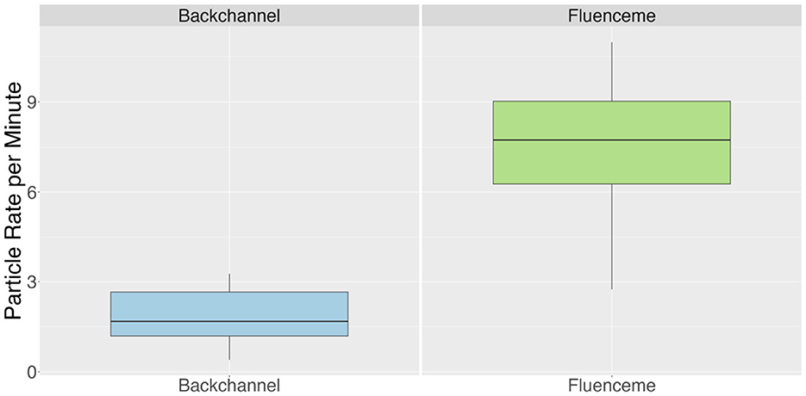
Task: Click the Backchannel x-axis label
Action: point(229,385)
